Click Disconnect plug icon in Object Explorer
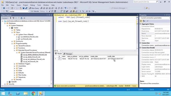 (13, 18)
